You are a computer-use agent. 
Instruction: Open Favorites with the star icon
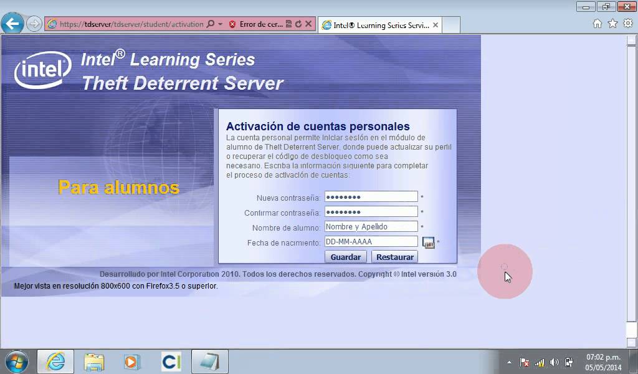(x=613, y=24)
